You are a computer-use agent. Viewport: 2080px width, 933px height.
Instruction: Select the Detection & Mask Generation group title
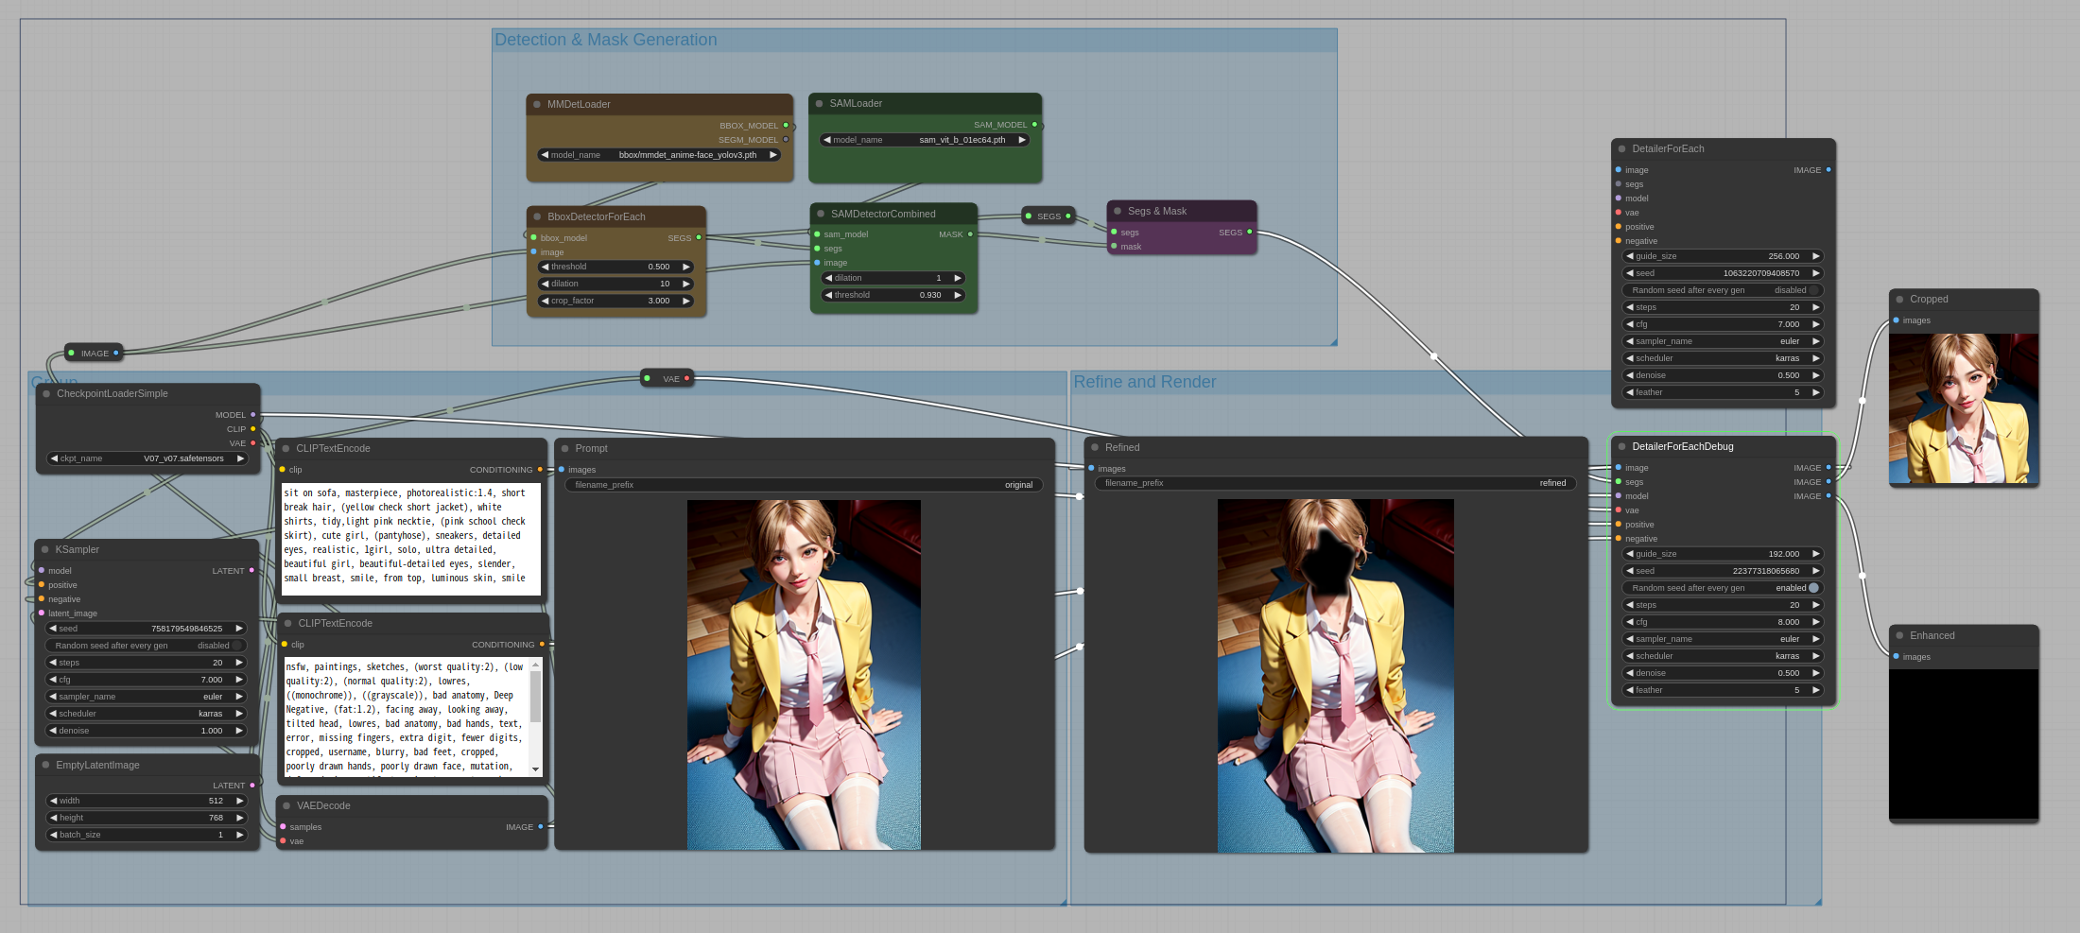pyautogui.click(x=605, y=40)
